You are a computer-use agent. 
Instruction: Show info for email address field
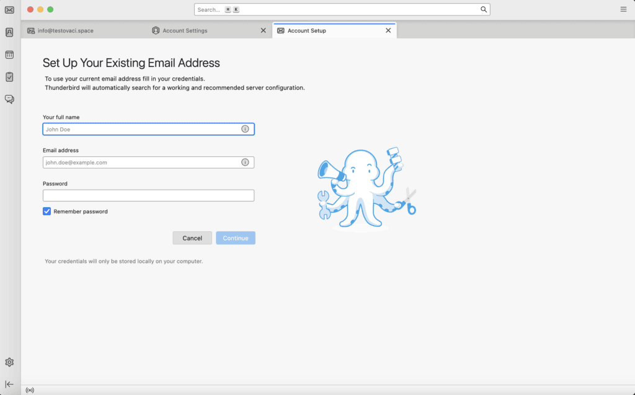coord(245,162)
